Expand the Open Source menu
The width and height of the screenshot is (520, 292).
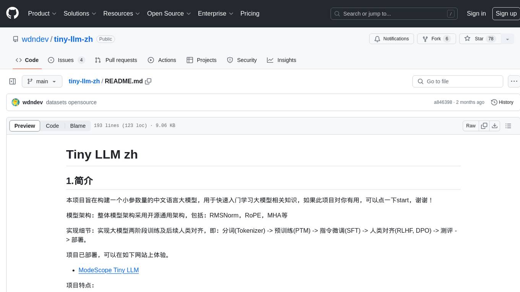coord(169,13)
